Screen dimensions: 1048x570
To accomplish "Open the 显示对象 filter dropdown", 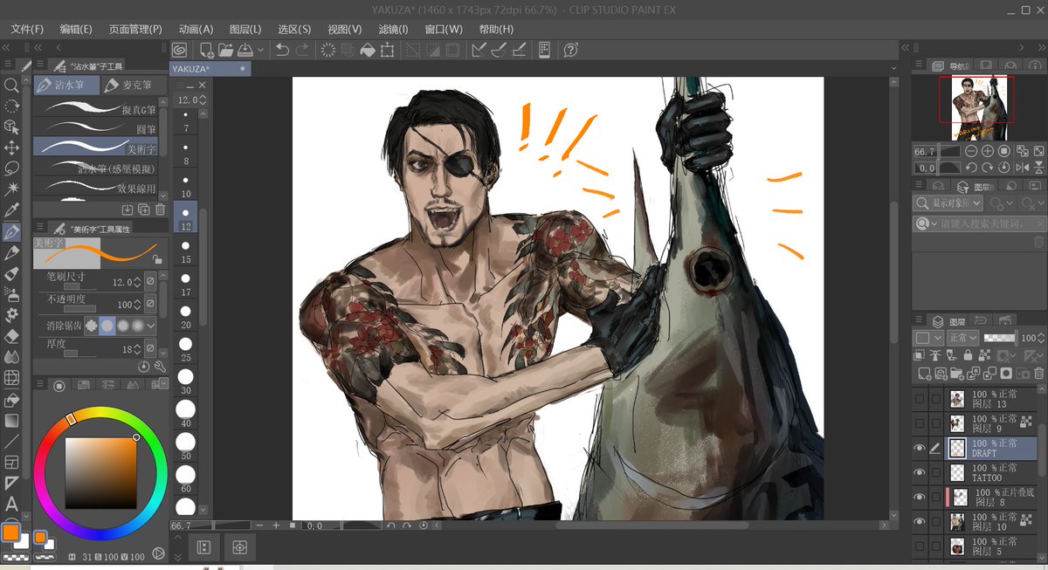I will point(948,203).
